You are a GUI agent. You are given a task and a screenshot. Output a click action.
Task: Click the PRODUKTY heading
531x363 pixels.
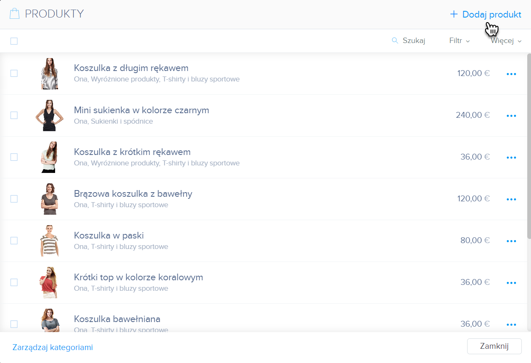[54, 14]
